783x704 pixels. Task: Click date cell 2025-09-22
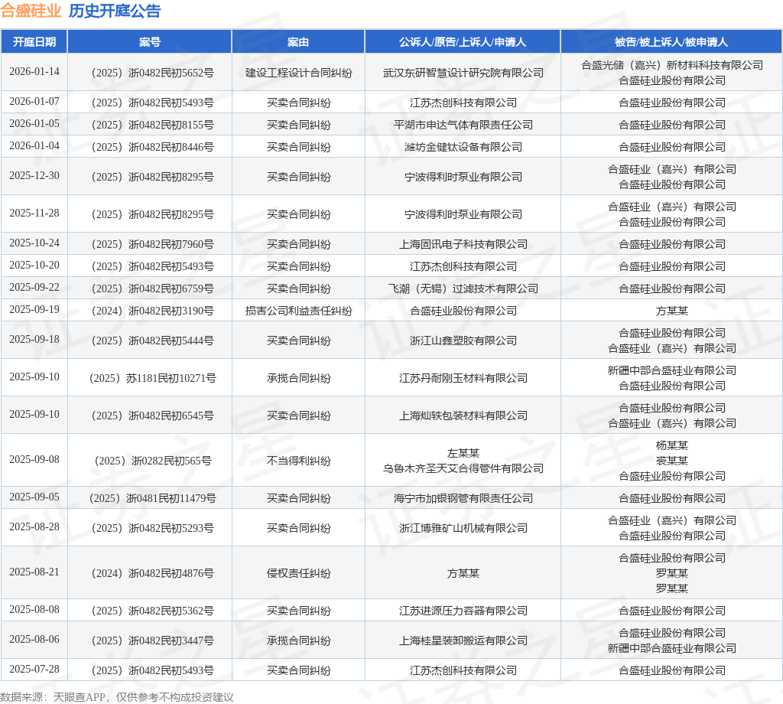34,287
